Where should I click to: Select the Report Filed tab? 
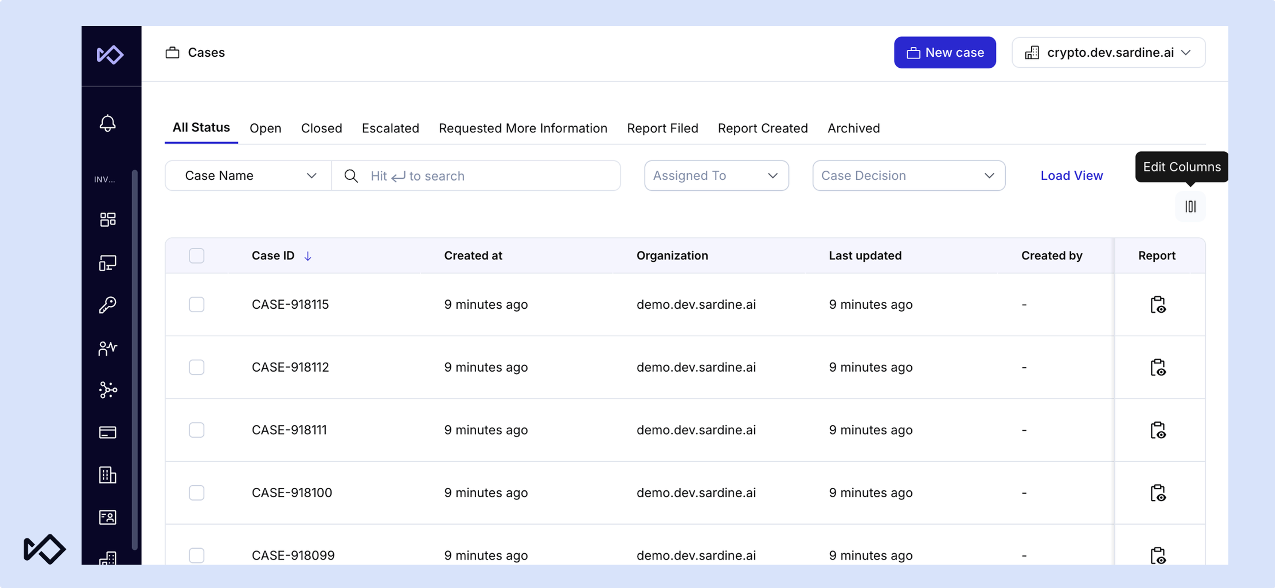(662, 128)
